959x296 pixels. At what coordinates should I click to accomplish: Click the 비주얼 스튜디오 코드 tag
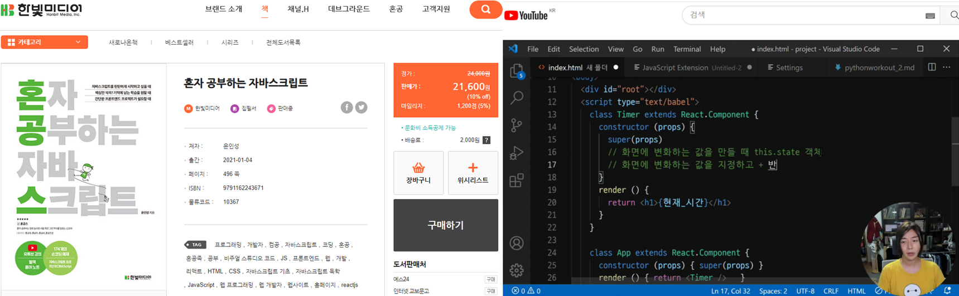(x=249, y=258)
